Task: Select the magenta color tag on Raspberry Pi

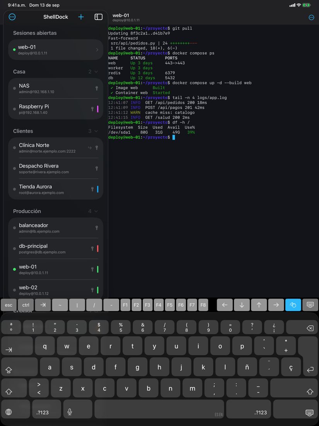Action: coord(98,109)
